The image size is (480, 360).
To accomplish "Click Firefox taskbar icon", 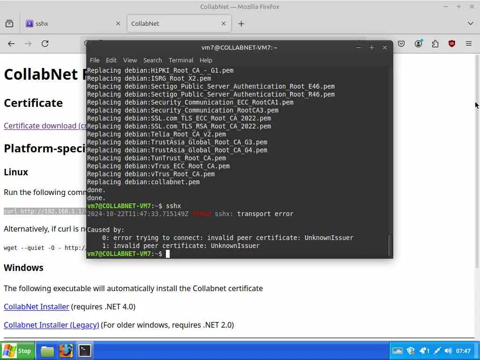I will [66, 351].
